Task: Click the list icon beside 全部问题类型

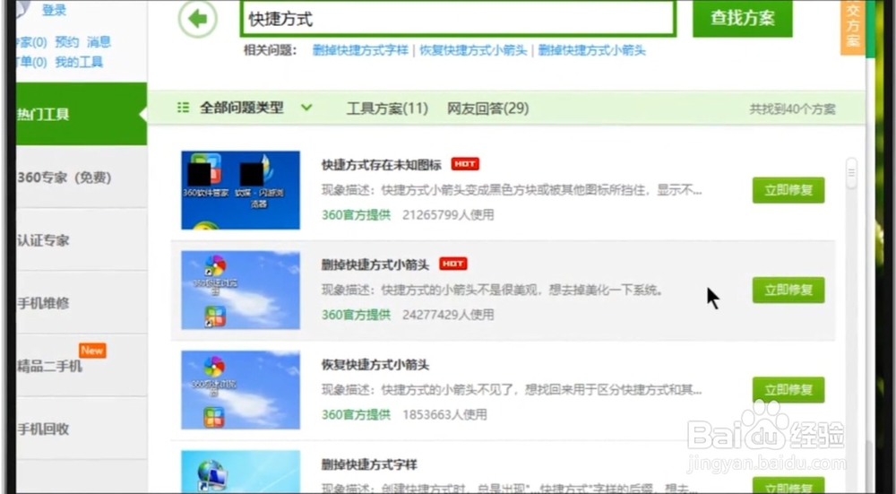Action: click(x=183, y=108)
